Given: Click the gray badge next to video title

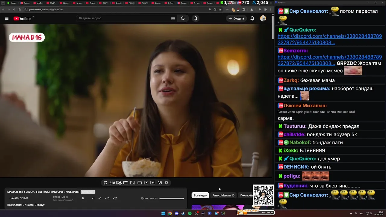Looking at the screenshot, I should 88,192.
